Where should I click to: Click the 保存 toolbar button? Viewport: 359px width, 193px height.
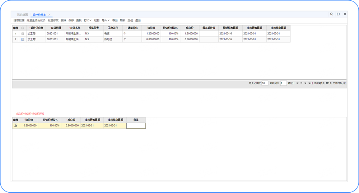click(71, 20)
